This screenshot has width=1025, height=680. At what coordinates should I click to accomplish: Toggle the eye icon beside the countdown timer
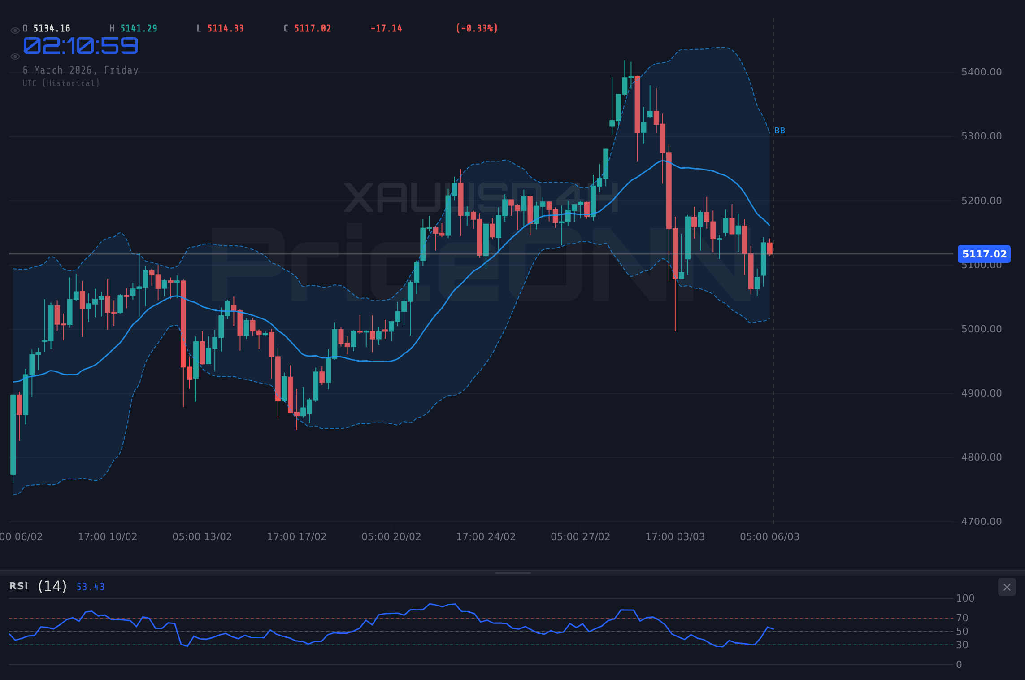(x=15, y=57)
